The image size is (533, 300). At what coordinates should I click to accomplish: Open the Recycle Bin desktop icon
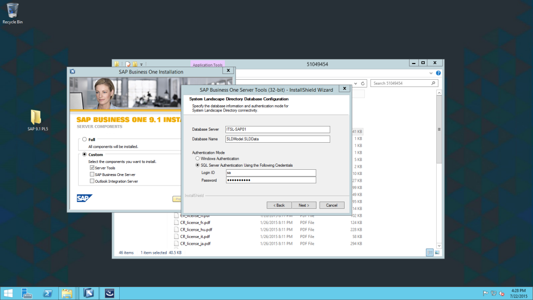pos(12,14)
